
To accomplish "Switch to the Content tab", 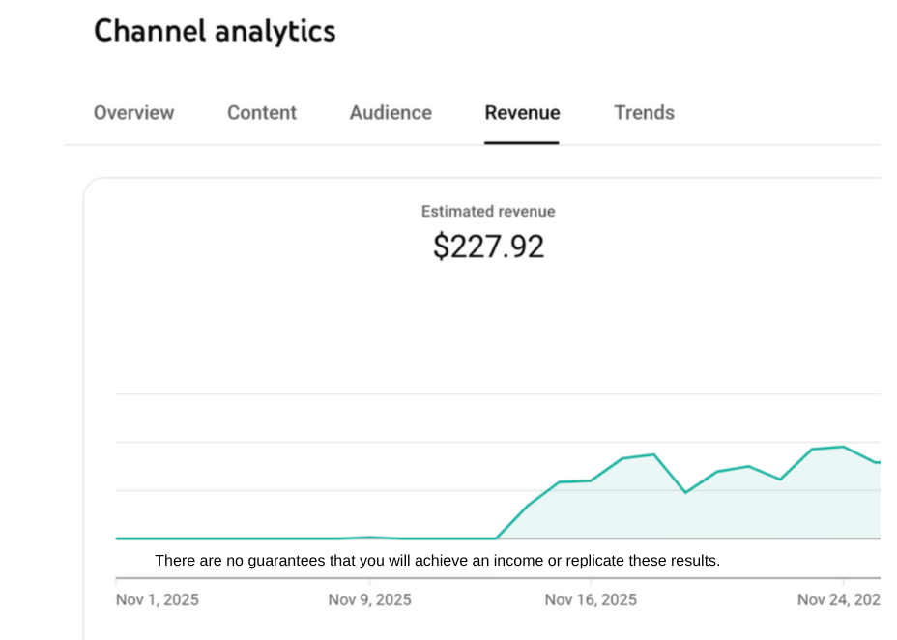I will click(261, 113).
